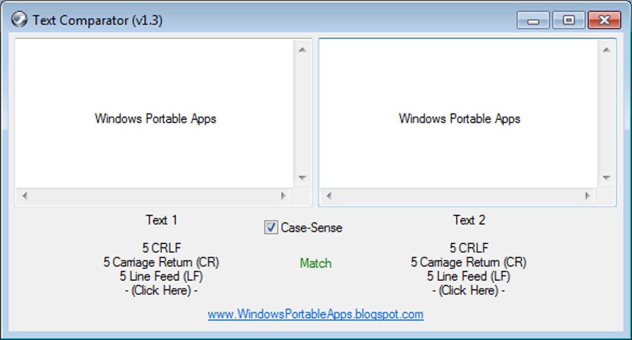Click the green Match status label
The height and width of the screenshot is (340, 632).
tap(315, 263)
